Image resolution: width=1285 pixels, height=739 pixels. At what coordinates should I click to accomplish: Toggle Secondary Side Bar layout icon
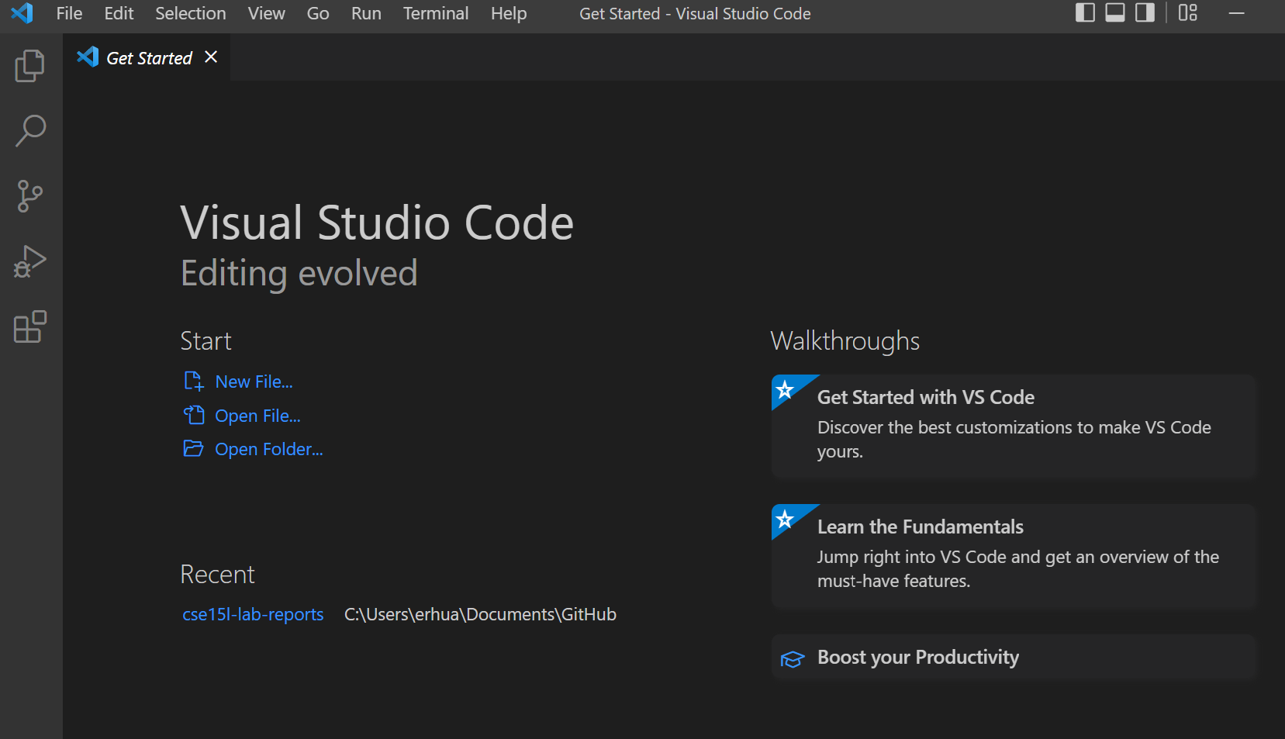(x=1145, y=13)
